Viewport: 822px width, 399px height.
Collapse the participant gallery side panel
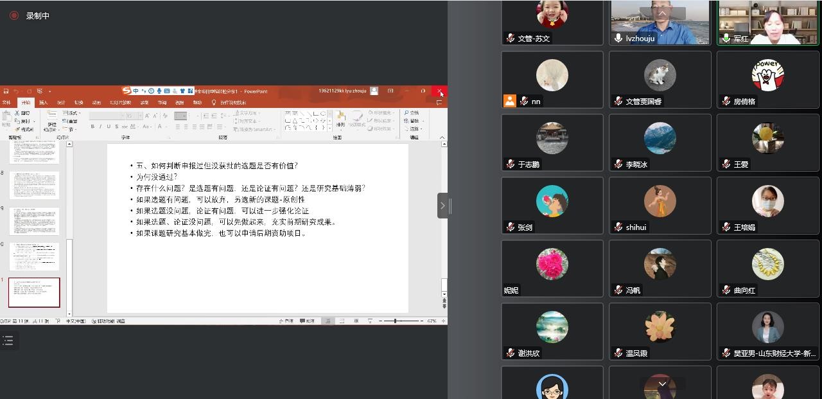tap(442, 206)
